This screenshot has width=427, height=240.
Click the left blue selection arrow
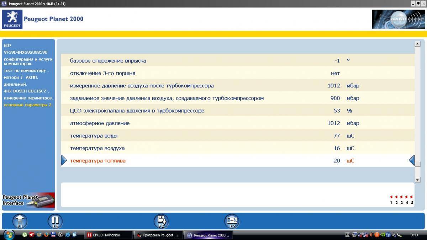tap(64, 160)
